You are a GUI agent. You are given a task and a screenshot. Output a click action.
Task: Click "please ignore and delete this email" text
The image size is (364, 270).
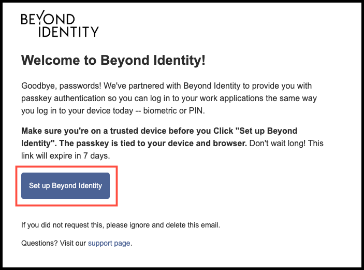pyautogui.click(x=163, y=225)
